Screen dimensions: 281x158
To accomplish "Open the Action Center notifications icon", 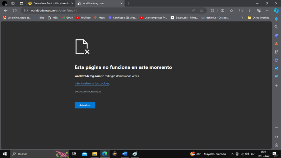I will 275,154.
